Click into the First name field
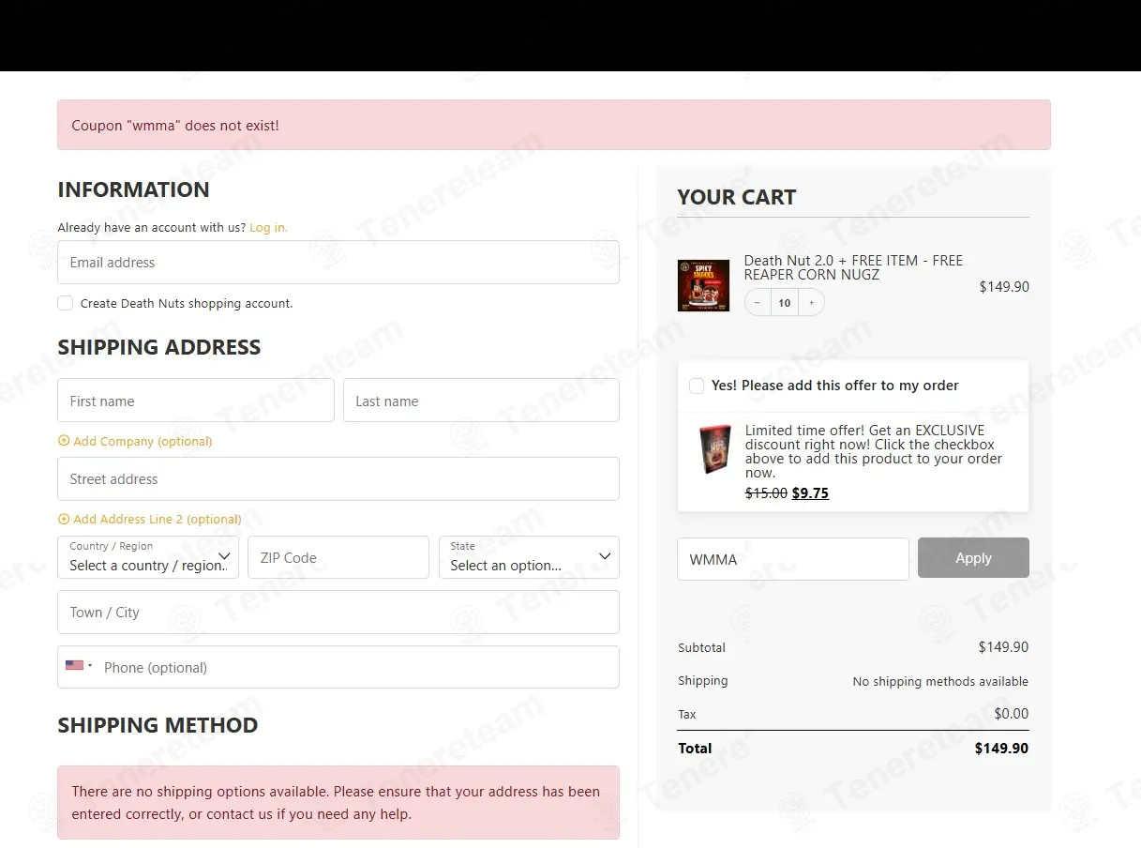1141x848 pixels. [195, 401]
